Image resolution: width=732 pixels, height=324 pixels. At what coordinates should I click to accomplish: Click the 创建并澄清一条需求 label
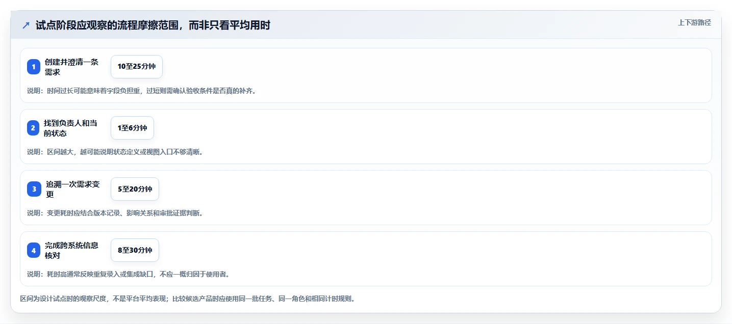[x=71, y=67]
